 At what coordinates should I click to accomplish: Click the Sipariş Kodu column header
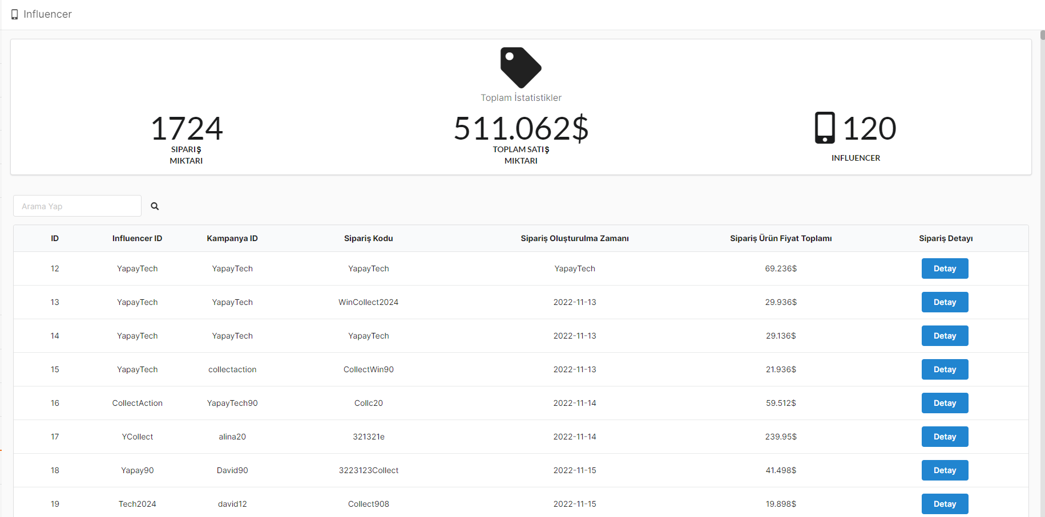369,238
